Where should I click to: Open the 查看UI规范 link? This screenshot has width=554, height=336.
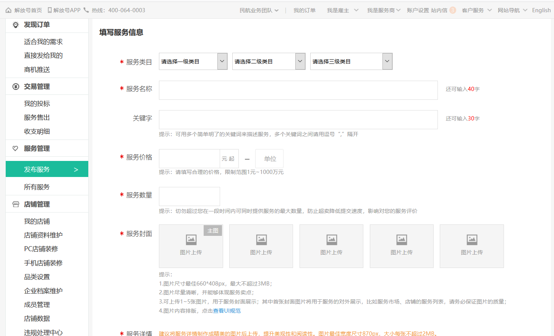227,311
